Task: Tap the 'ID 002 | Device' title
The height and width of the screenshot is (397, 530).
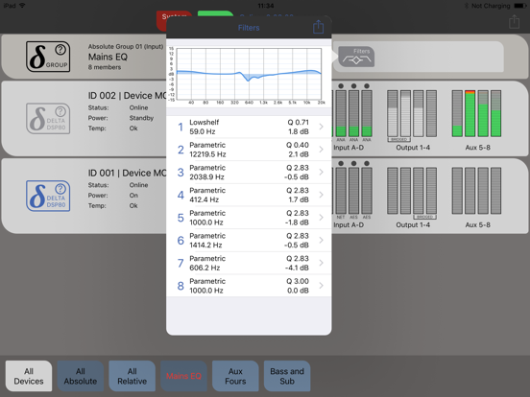Action: tap(127, 96)
